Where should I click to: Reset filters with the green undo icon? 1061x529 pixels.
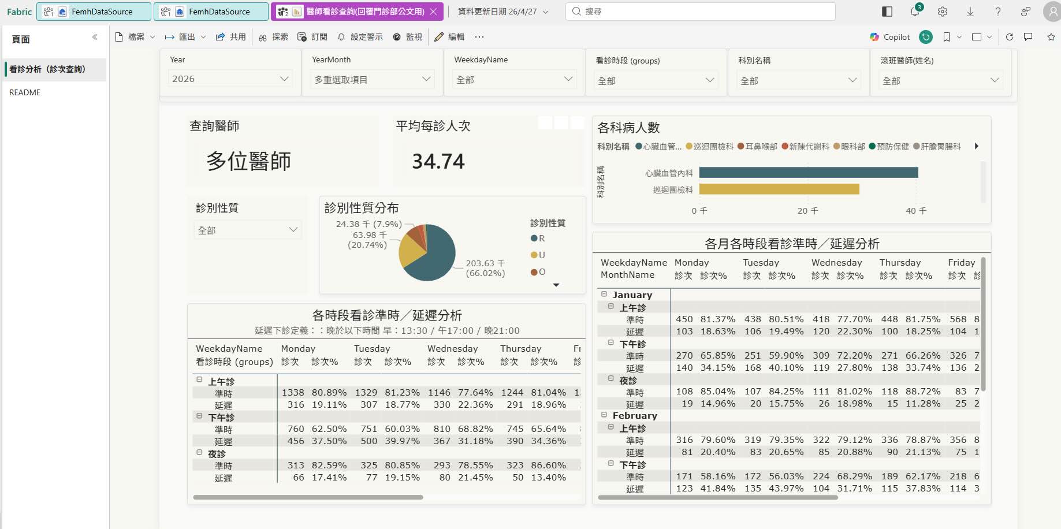926,37
